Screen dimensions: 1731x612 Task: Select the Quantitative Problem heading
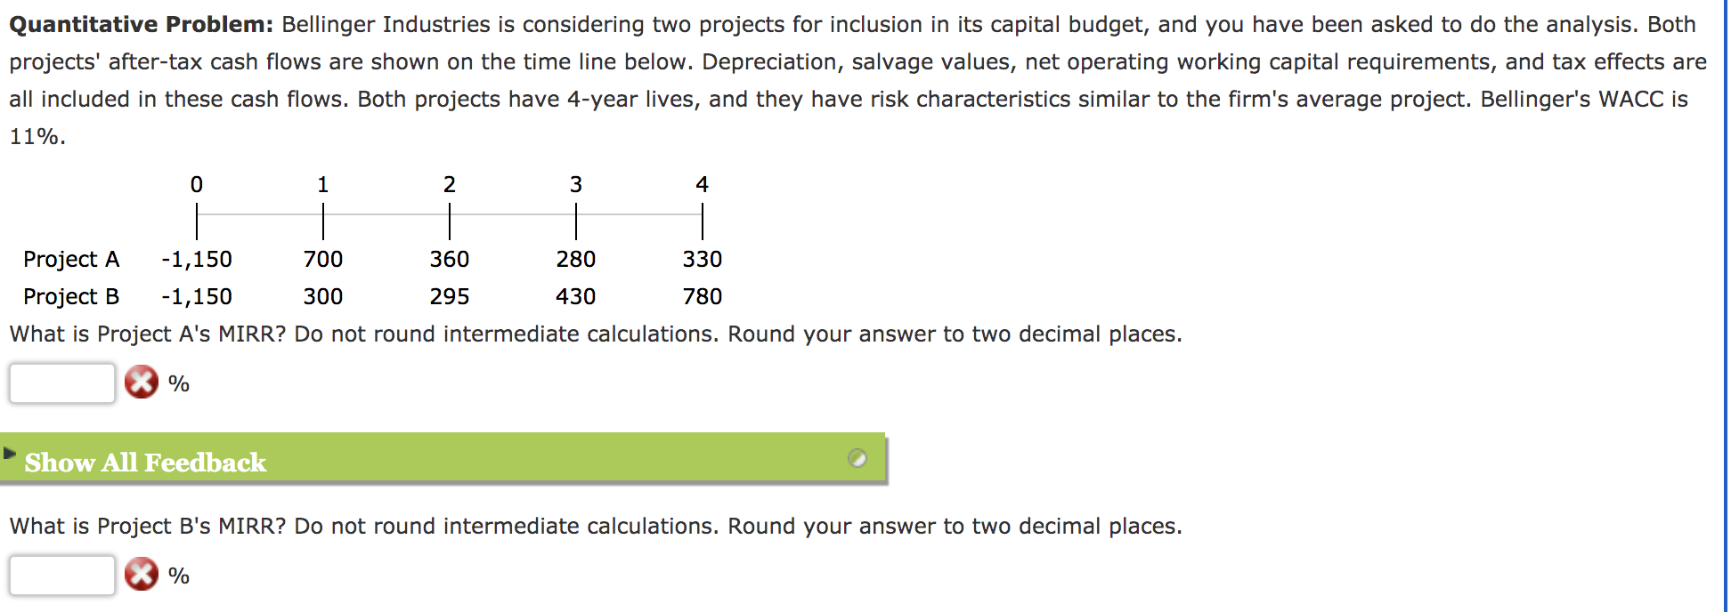tap(138, 24)
